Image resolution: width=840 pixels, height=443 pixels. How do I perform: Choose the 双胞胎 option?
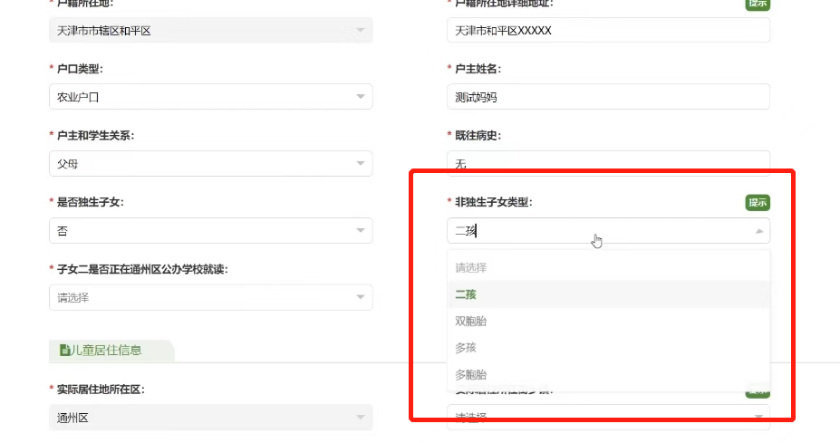coord(470,322)
